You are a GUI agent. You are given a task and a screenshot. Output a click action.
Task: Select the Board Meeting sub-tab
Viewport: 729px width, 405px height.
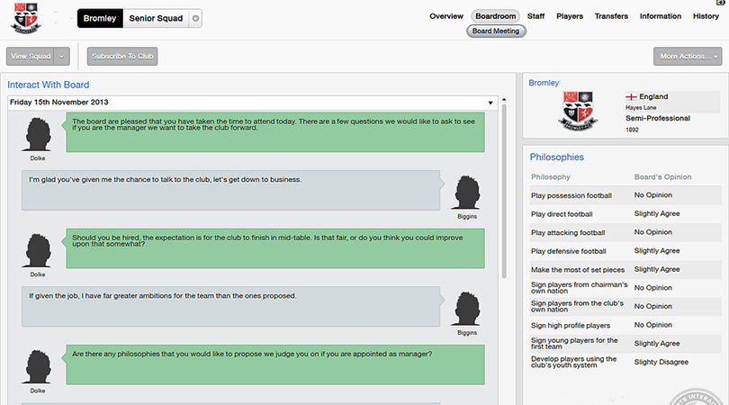(496, 31)
